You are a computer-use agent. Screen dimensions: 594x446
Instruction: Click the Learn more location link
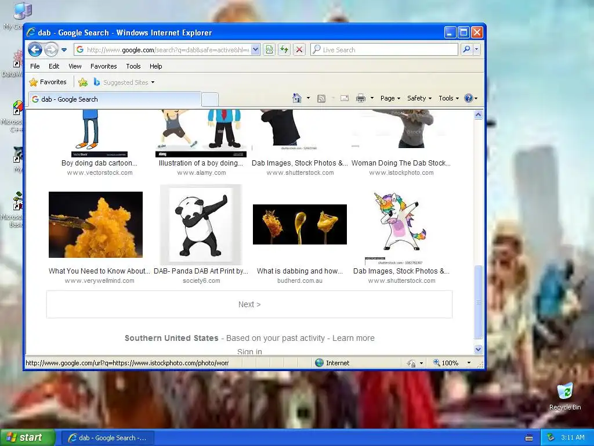click(x=353, y=339)
